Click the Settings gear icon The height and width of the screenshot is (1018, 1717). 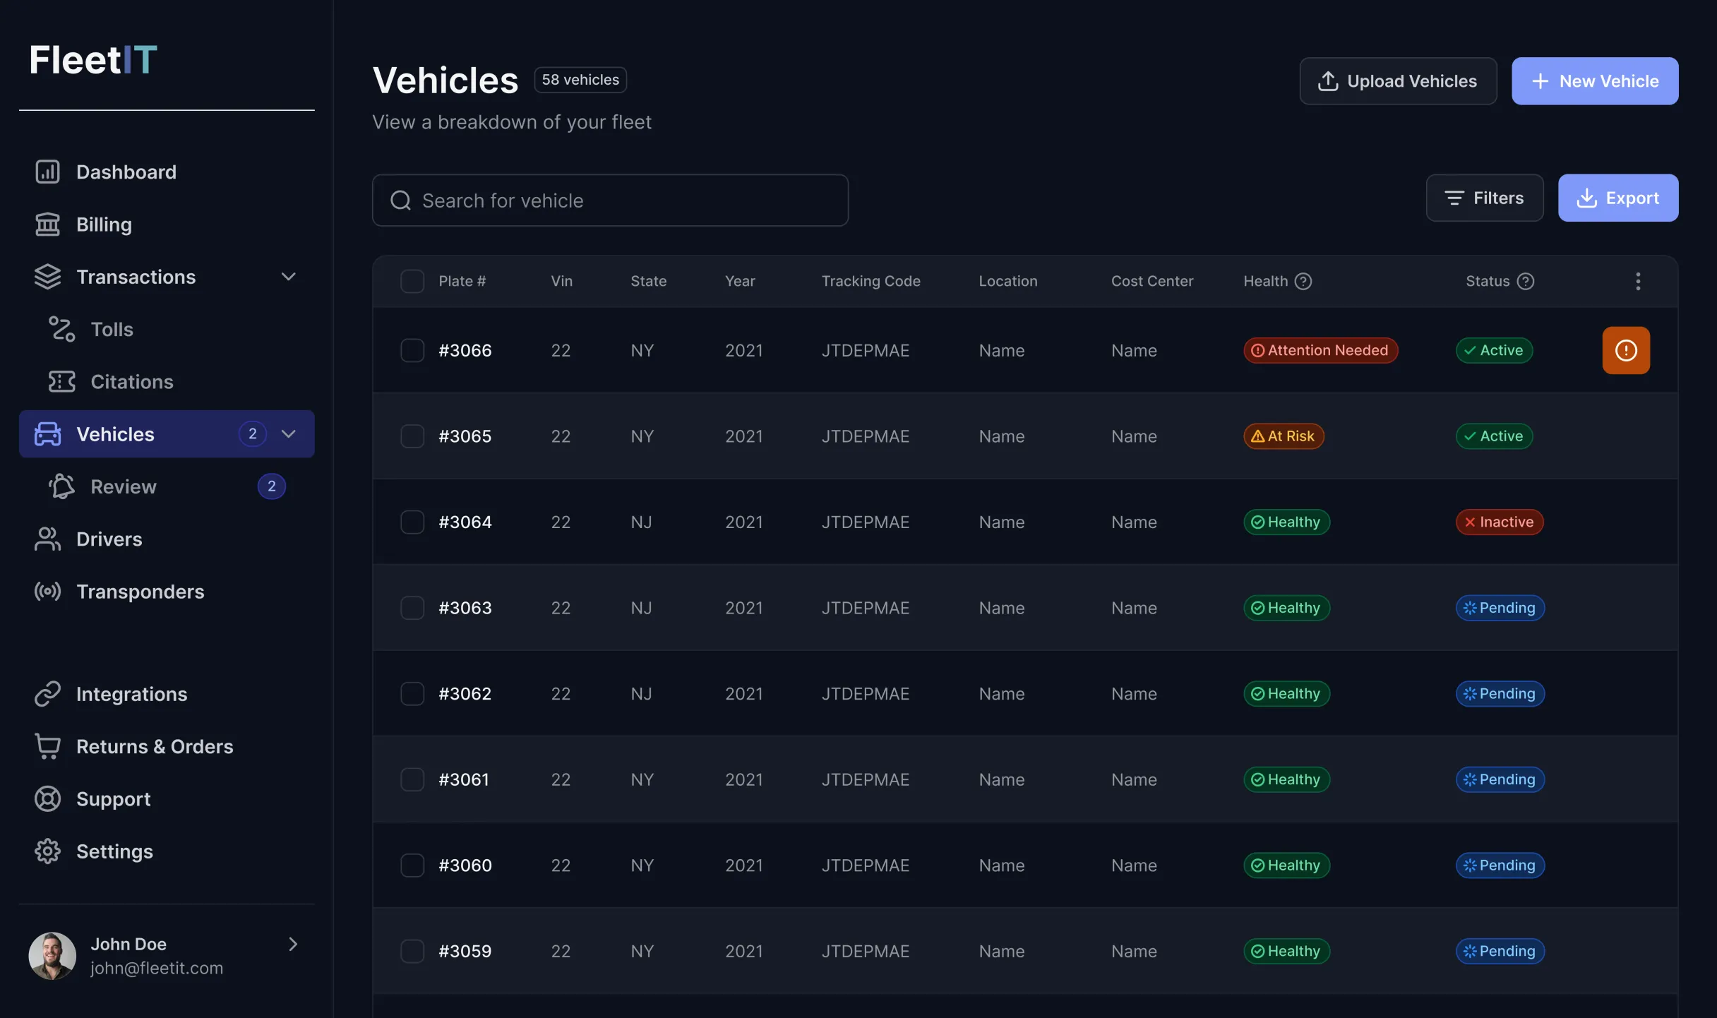[x=47, y=851]
